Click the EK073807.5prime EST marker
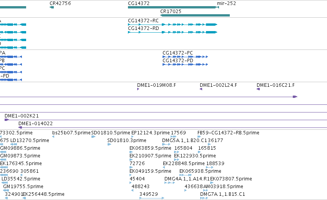Screen dimensions: 327x200 (x=212, y=183)
